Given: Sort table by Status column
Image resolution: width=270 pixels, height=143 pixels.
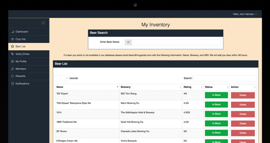Looking at the screenshot, I should [x=216, y=87].
